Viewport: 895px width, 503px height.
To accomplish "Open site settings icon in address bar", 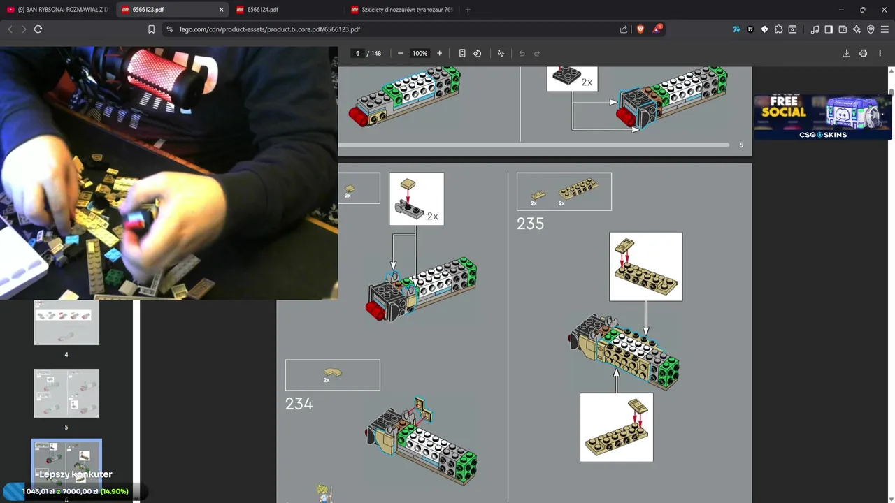I will point(170,29).
